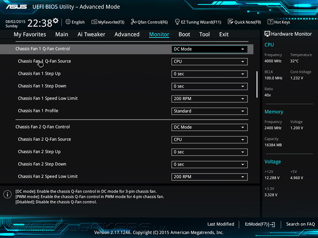The image size is (318, 238).
Task: Click the settings list scrollbar
Action: [x=257, y=84]
